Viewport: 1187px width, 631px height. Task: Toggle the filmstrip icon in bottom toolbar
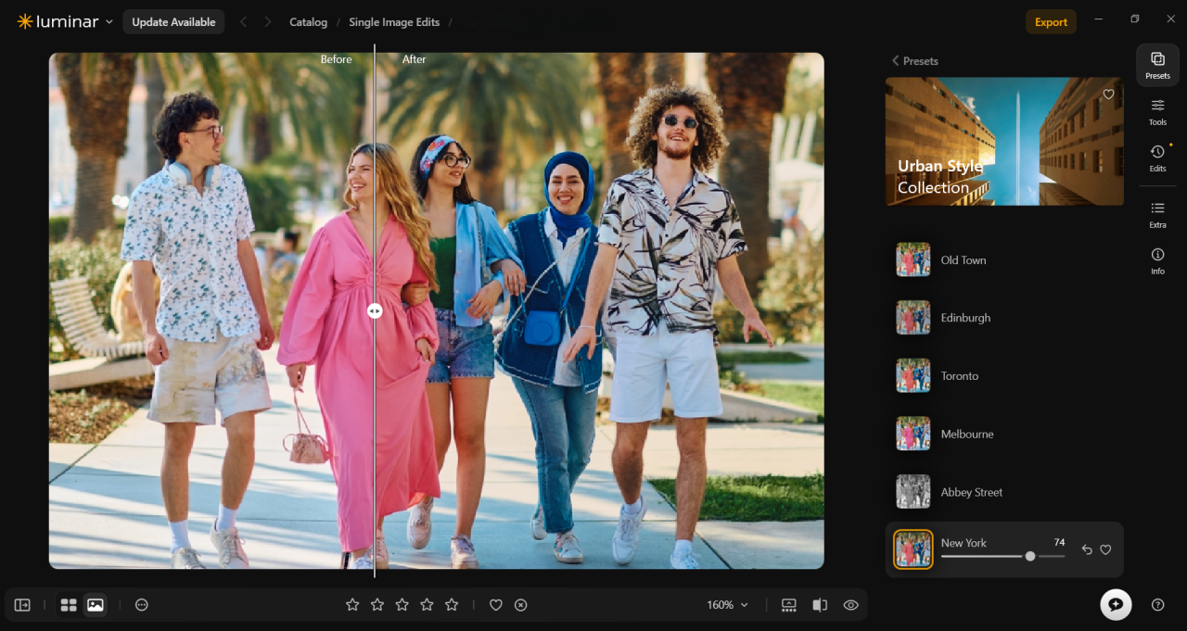(x=789, y=605)
